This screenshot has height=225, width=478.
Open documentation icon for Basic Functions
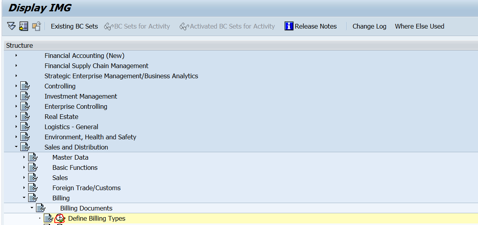(x=33, y=167)
